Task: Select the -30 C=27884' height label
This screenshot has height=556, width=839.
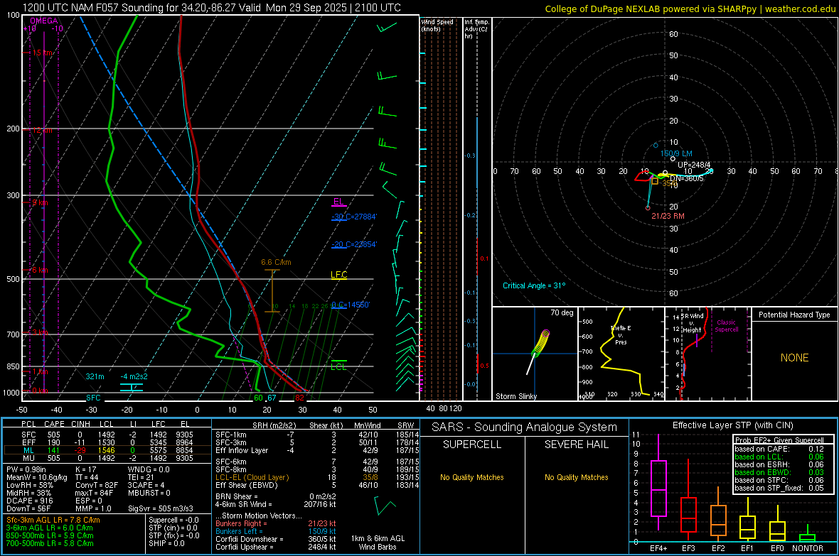Action: [353, 217]
